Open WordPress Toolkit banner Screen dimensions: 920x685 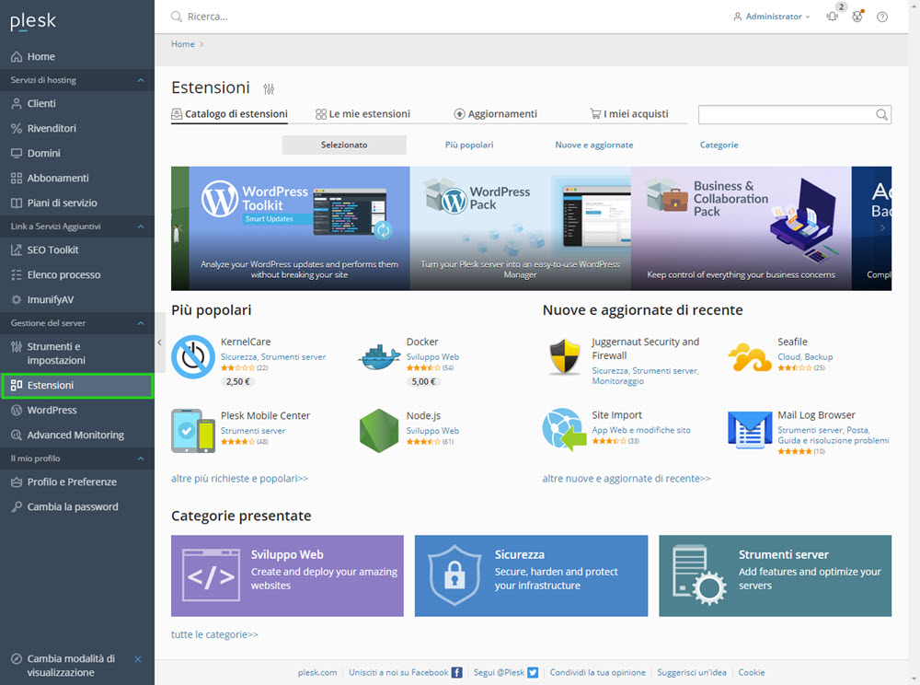[299, 228]
